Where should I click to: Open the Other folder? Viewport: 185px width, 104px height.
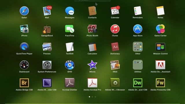tap(138, 47)
